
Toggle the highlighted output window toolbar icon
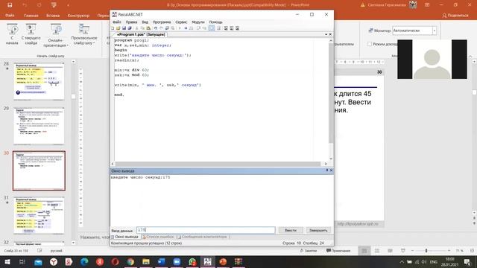(212, 28)
